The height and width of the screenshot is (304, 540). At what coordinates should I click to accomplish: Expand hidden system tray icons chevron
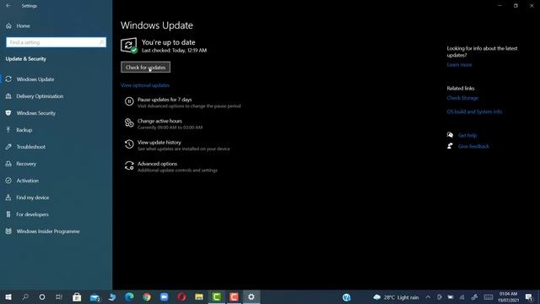428,297
